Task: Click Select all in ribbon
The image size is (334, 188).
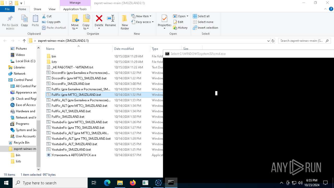Action: 201,16
